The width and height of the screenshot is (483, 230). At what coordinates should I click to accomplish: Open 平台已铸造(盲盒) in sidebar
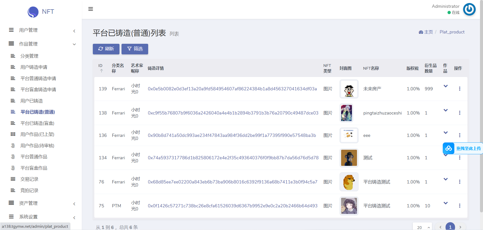[37, 123]
